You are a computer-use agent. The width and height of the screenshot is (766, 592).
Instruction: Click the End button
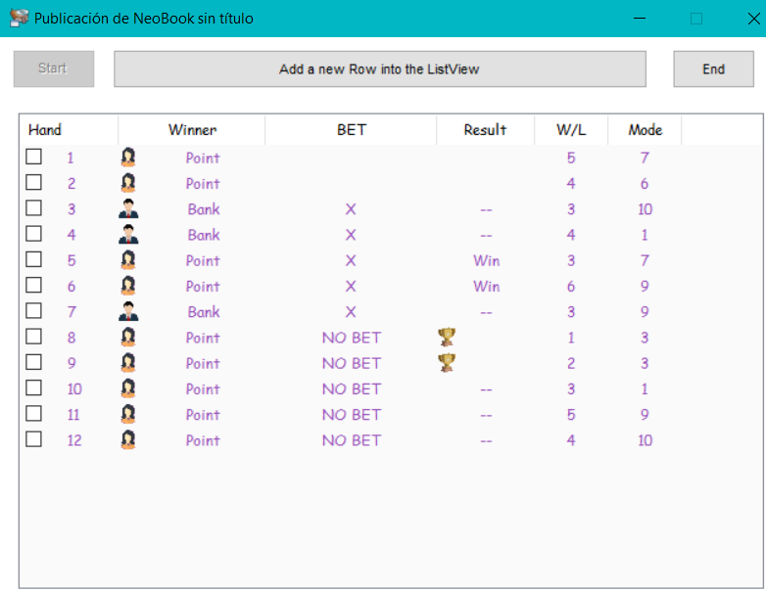point(713,68)
